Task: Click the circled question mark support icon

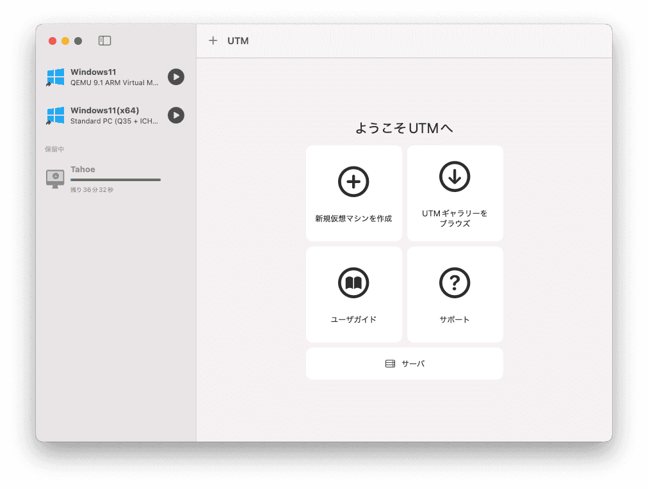Action: click(x=455, y=283)
